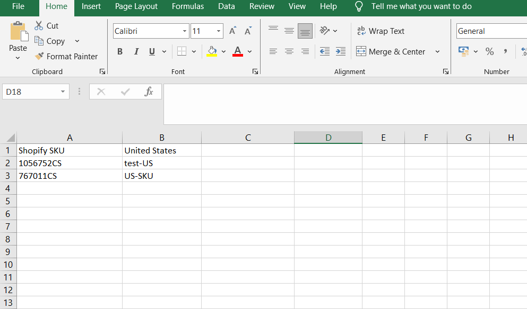This screenshot has height=309, width=527.
Task: Open Merge & Center dropdown arrow
Action: [438, 52]
